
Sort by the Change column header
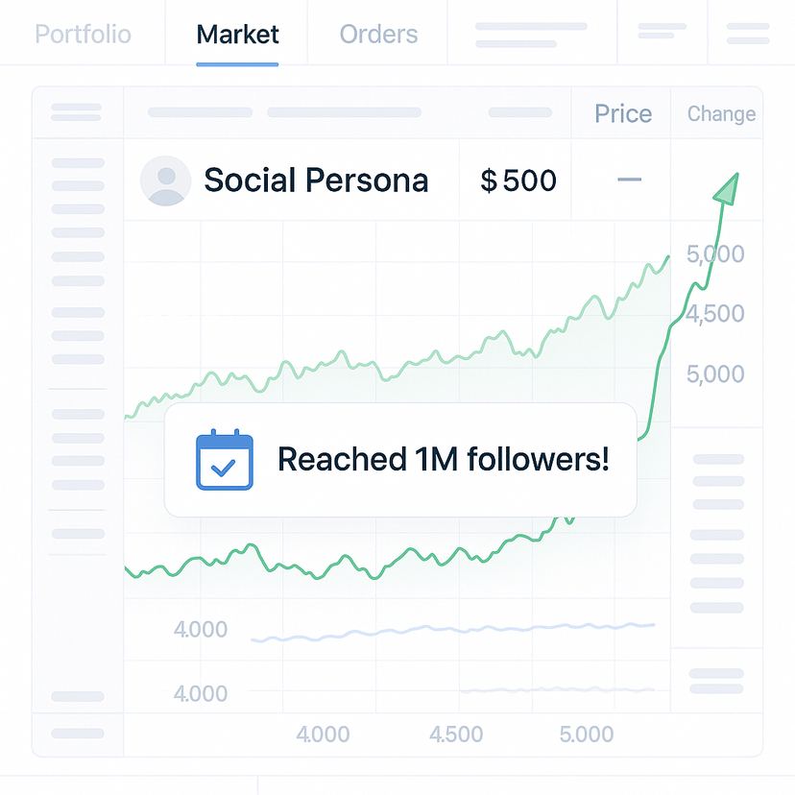coord(721,113)
